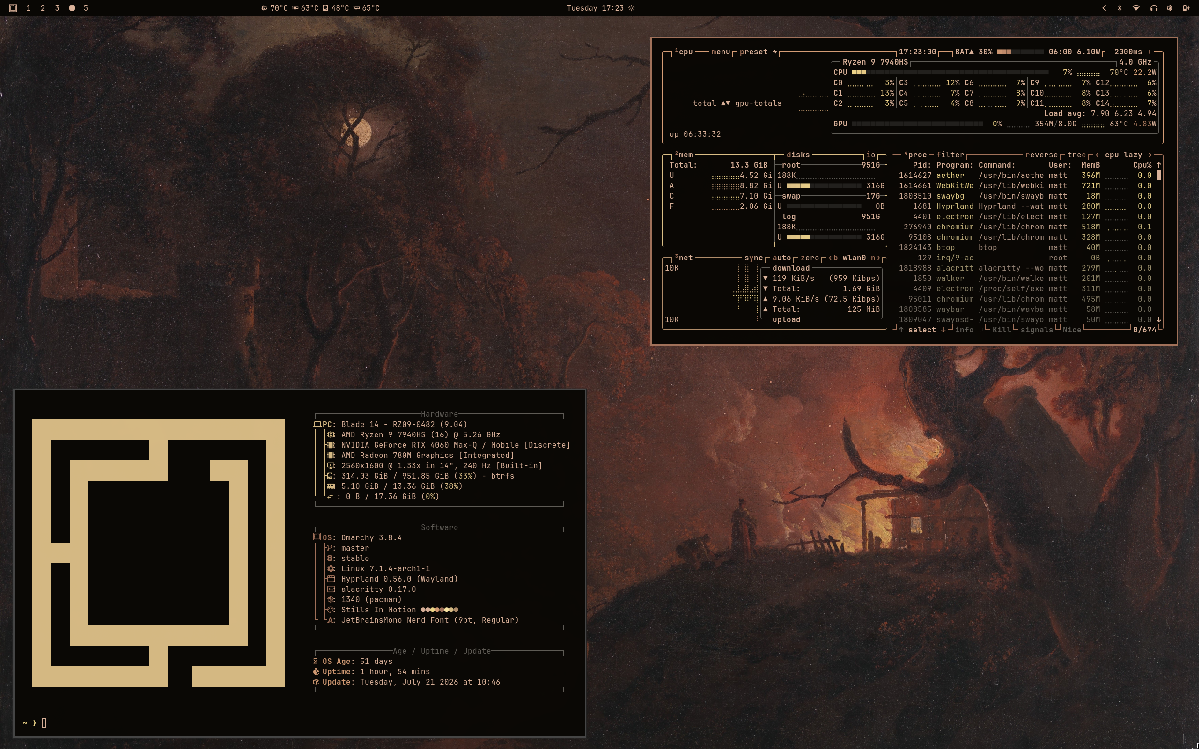Click the hourglass icon beside OS Age

tap(316, 662)
